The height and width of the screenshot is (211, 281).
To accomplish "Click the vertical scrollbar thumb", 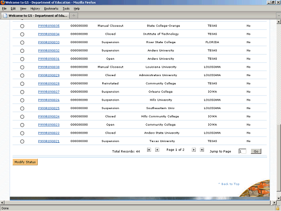I will (x=278, y=158).
